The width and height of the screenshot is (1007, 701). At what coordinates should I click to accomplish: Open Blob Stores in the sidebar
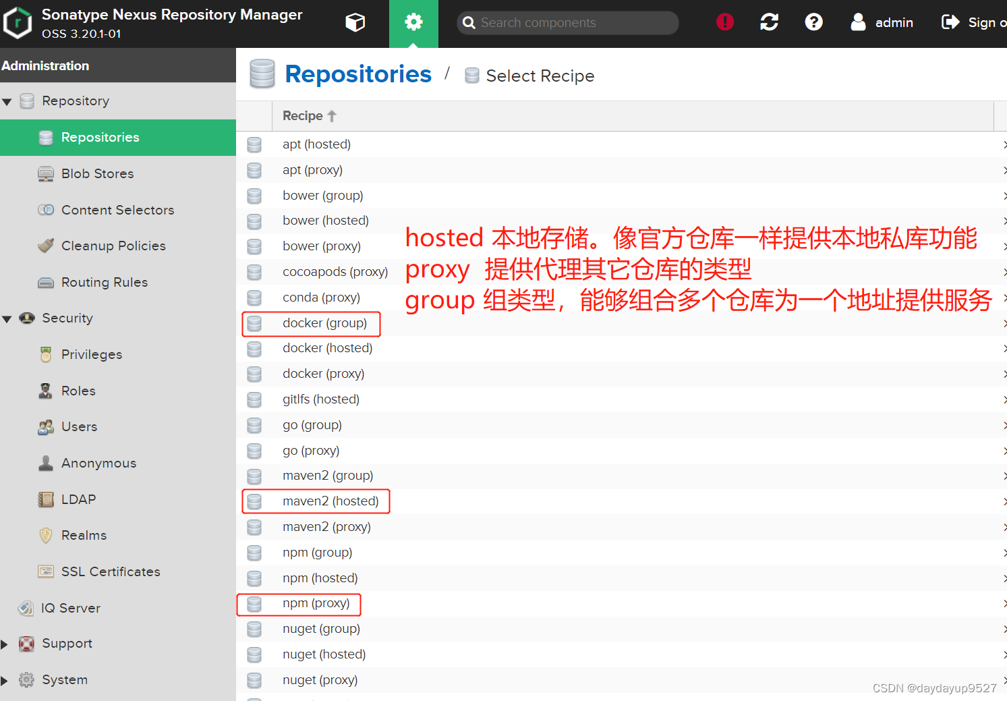click(118, 174)
